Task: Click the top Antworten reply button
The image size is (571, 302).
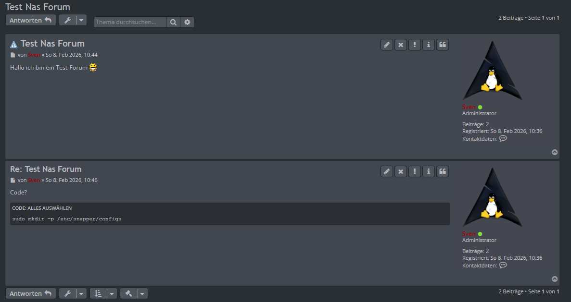Action: 31,20
